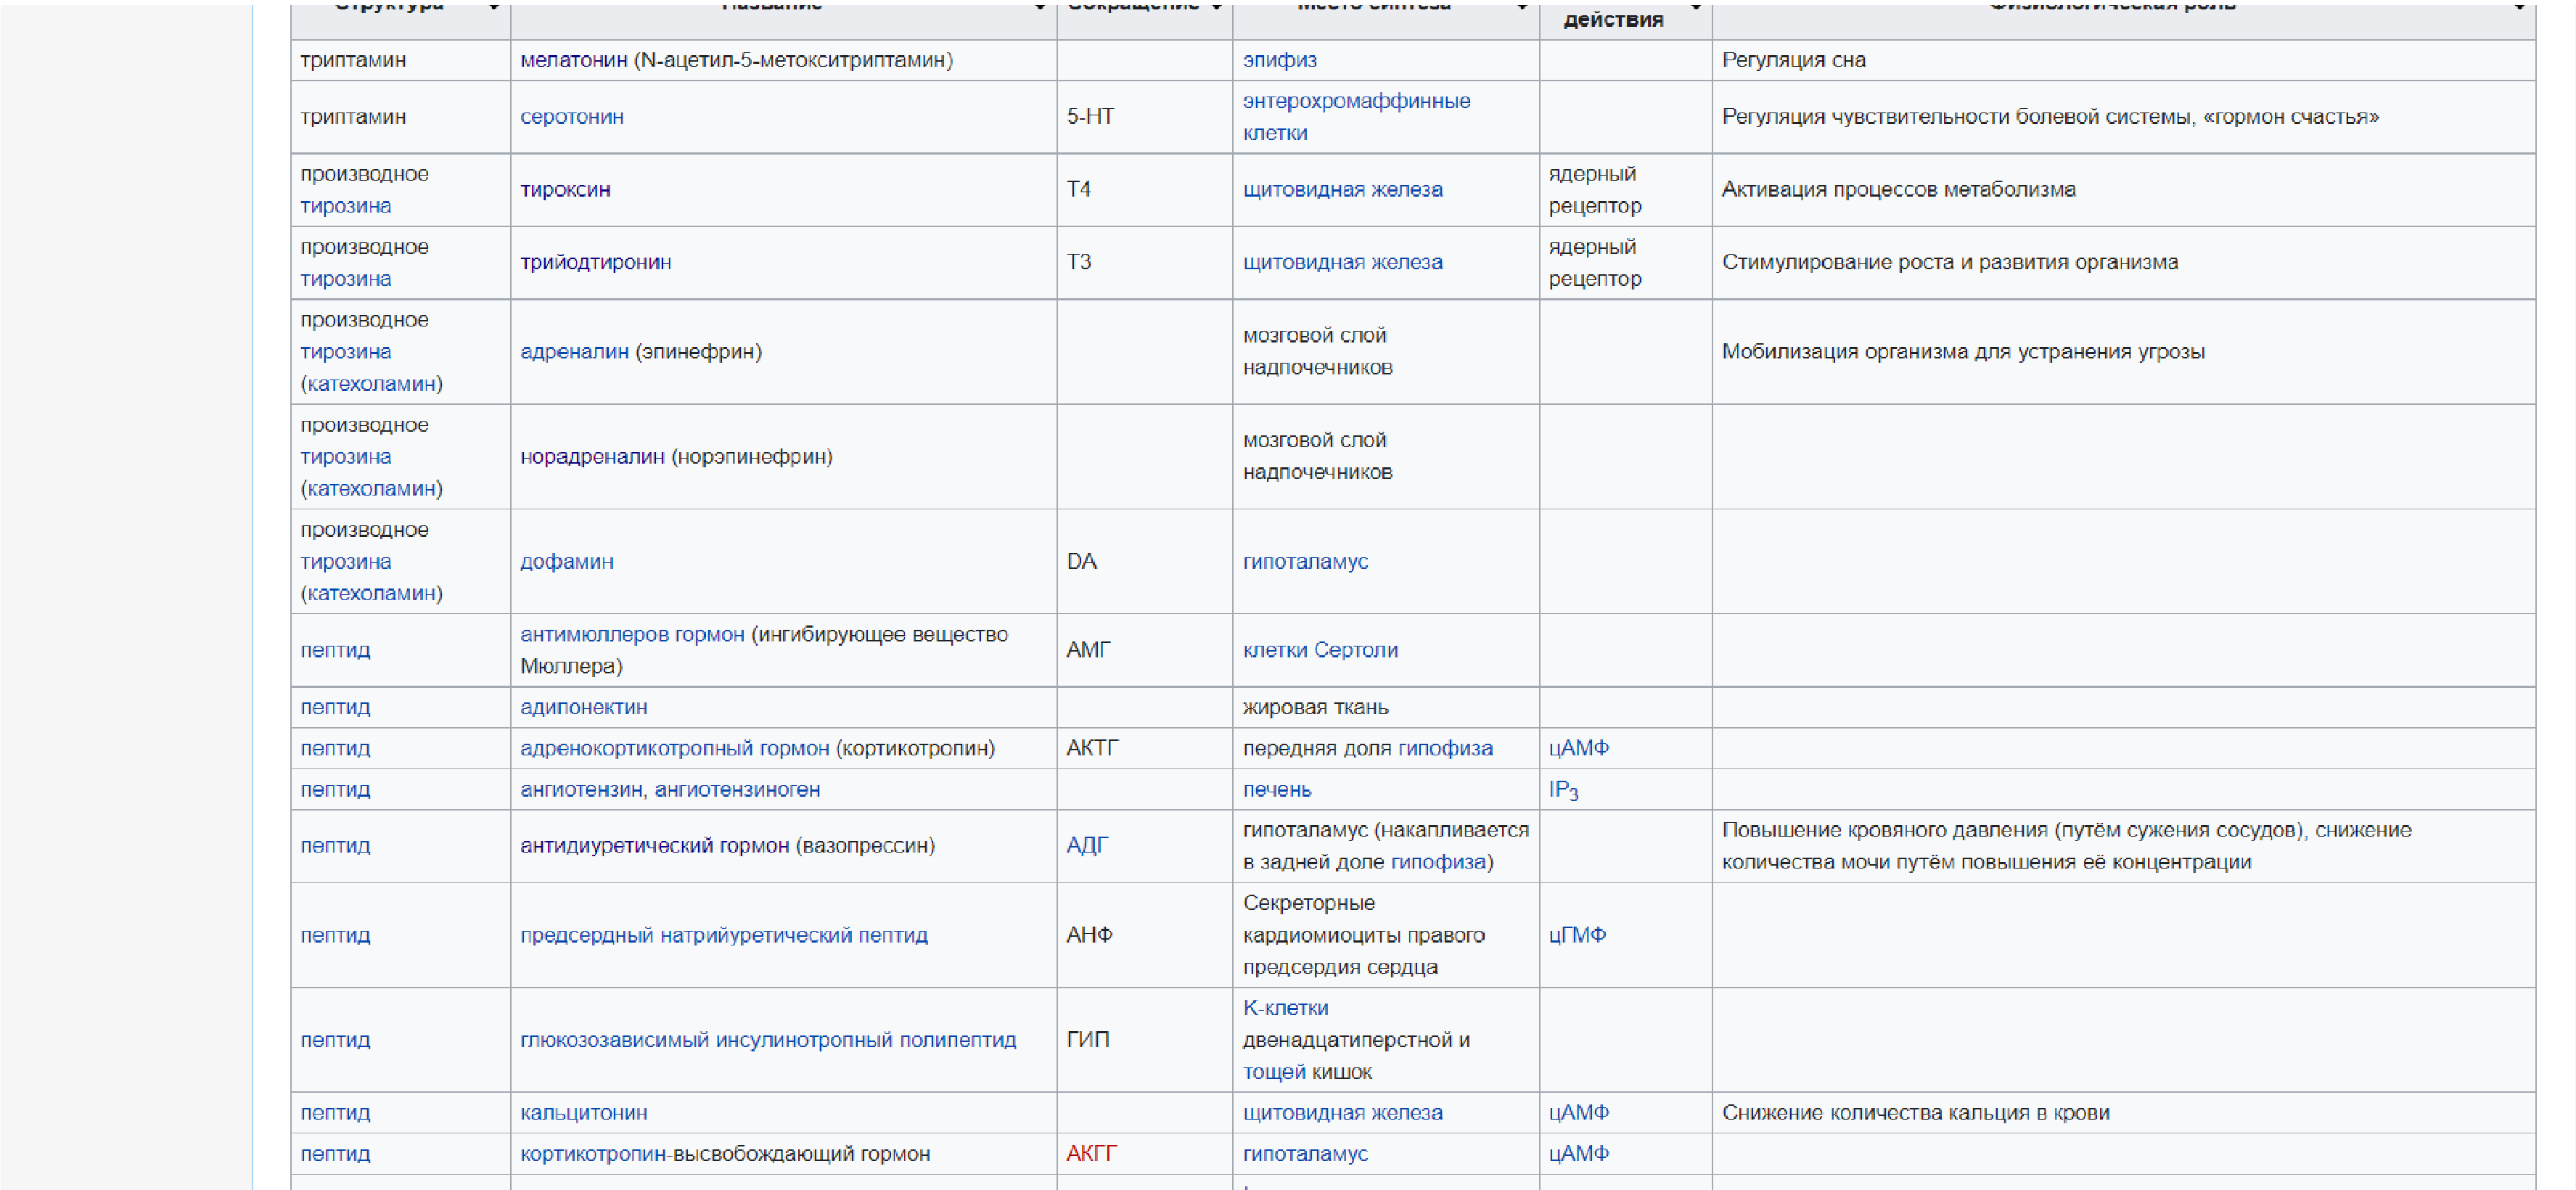Screen dimensions: 2576x1190
Task: Click the эпифиз link
Action: [x=1279, y=60]
